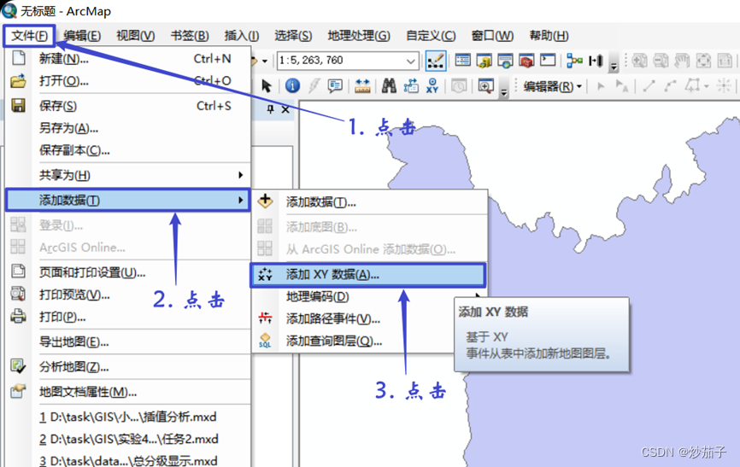The height and width of the screenshot is (467, 740).
Task: Open the Create Viewer Window tool
Action: [x=485, y=86]
